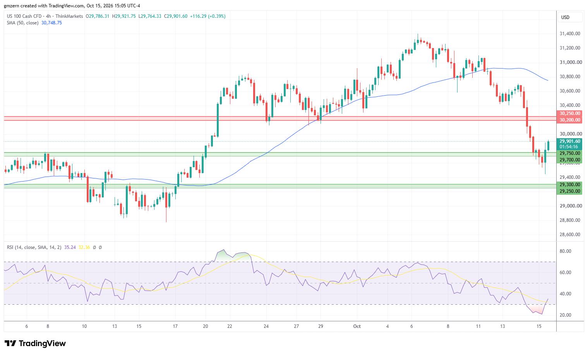
Task: Click the 28,600.00 price axis tick
Action: [x=570, y=235]
